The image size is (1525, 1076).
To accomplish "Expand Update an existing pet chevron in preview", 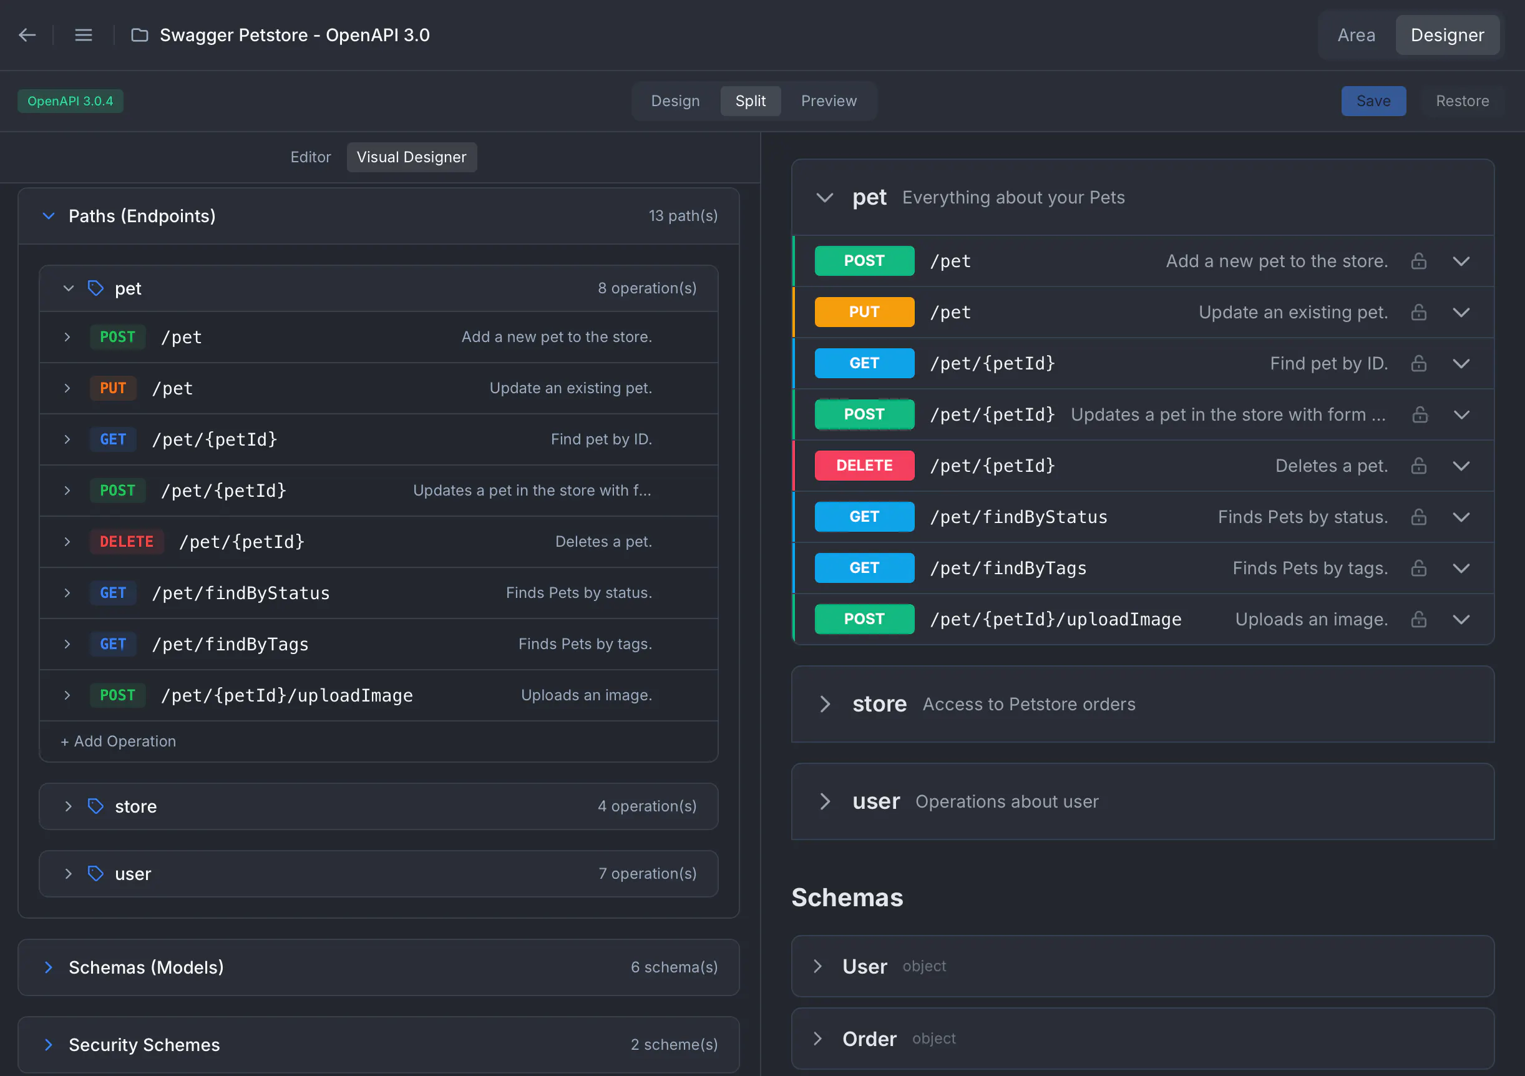I will [x=1461, y=312].
